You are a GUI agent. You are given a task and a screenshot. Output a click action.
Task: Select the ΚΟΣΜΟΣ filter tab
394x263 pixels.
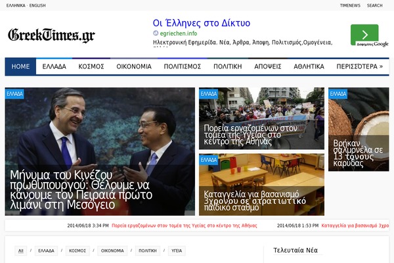click(x=77, y=251)
